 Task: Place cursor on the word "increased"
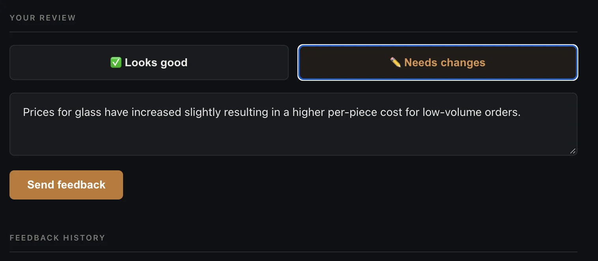157,112
